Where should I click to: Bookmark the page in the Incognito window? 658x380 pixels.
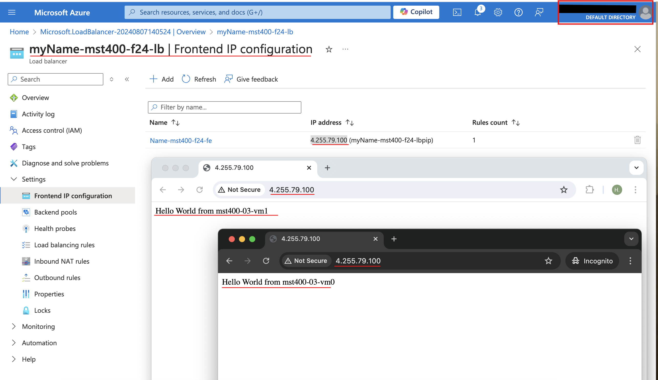tap(548, 261)
